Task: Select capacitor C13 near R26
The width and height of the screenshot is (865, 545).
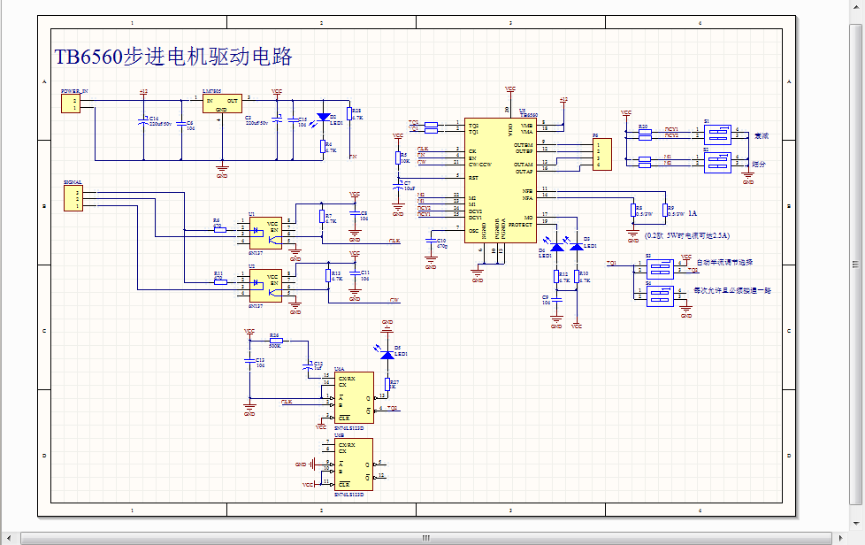Action: point(249,361)
